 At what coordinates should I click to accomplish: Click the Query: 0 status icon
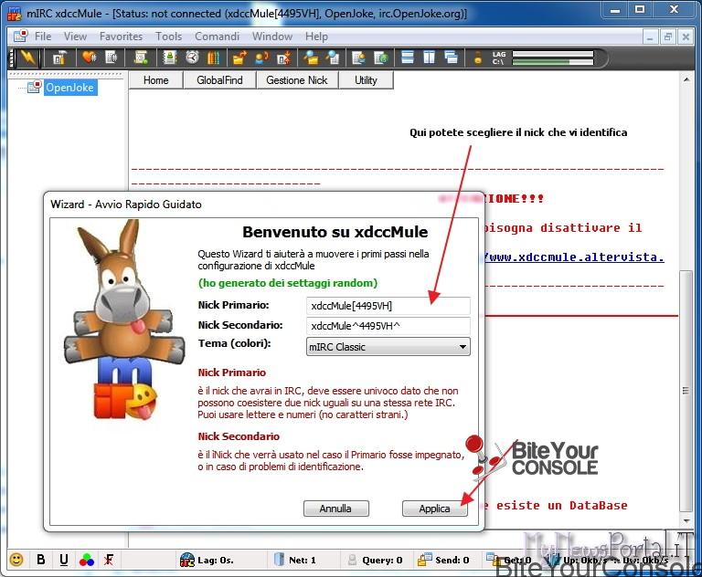click(x=352, y=560)
